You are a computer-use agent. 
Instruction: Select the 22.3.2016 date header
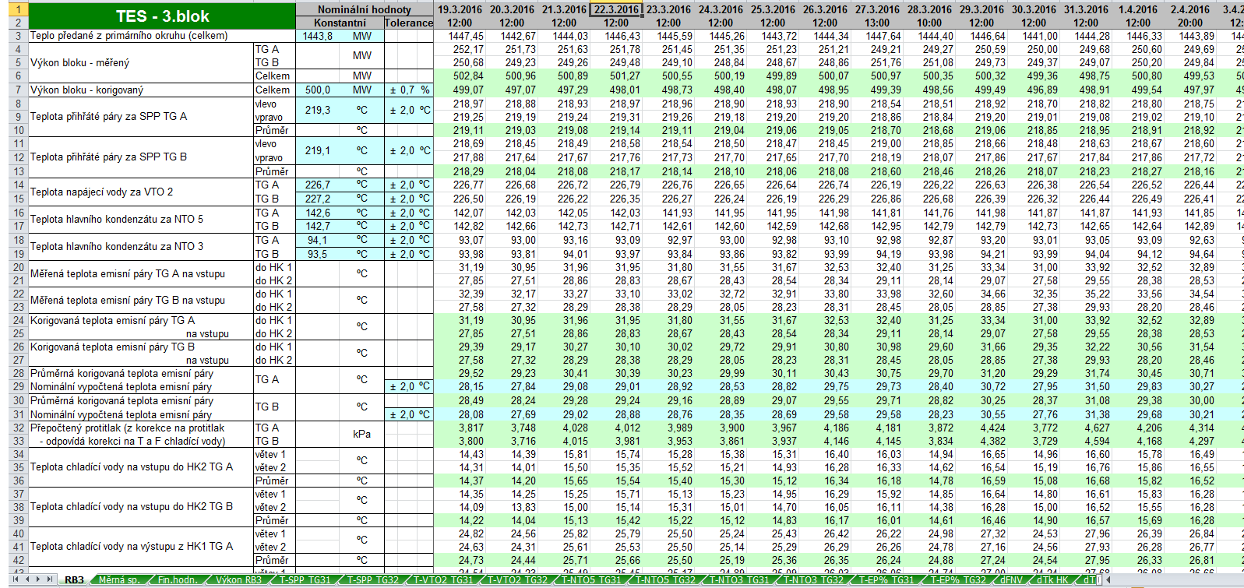point(616,9)
